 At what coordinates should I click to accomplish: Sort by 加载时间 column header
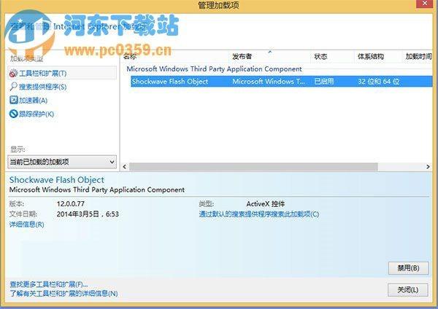tap(418, 57)
